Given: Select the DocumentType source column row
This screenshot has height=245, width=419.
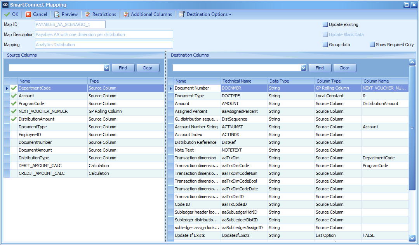Looking at the screenshot, I should click(84, 127).
